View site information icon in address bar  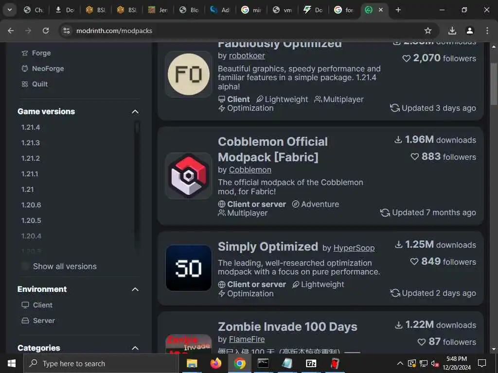[x=66, y=31]
